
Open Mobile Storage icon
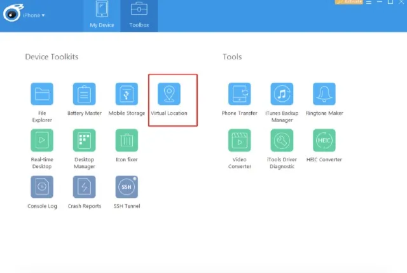127,94
